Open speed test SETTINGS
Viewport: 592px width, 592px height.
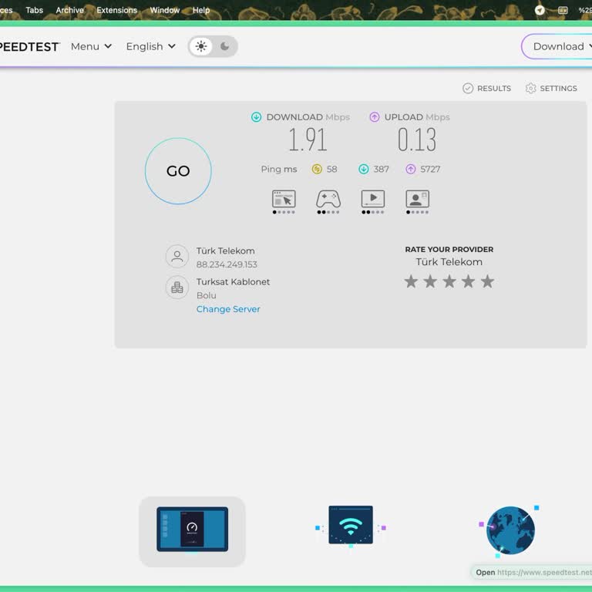click(x=551, y=89)
